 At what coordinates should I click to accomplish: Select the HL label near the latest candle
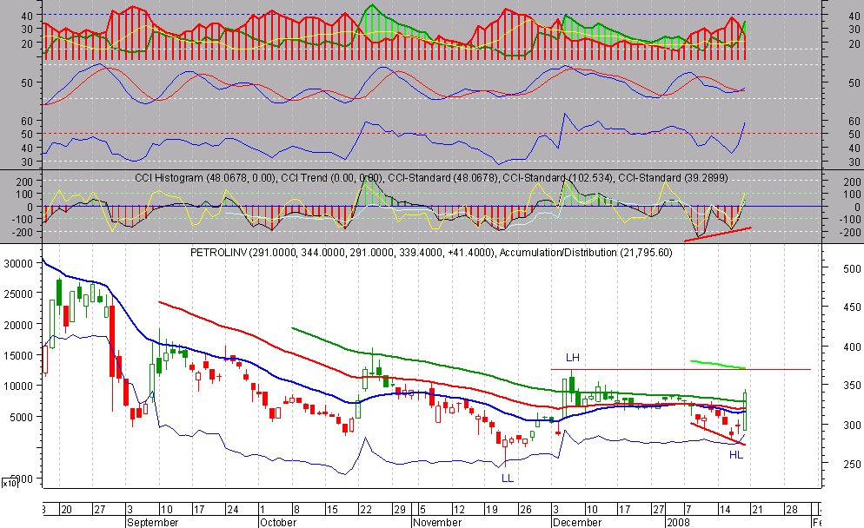(736, 454)
